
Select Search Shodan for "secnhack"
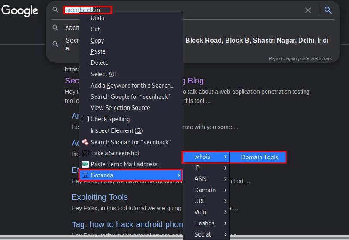tap(130, 142)
